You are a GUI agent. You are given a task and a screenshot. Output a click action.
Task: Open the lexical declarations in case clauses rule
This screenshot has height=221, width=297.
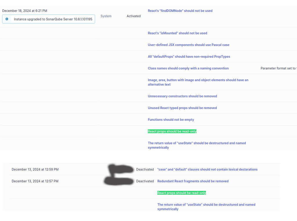(207, 169)
